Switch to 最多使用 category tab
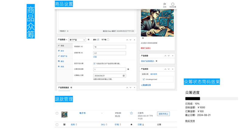Screen dimensions: 243x137 [x=154, y=74]
